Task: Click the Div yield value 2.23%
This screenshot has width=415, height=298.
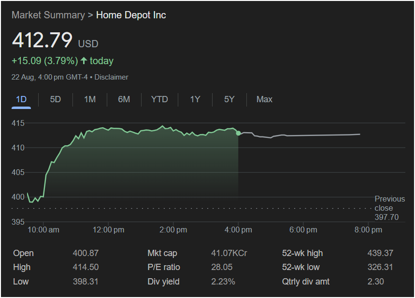Action: 223,281
